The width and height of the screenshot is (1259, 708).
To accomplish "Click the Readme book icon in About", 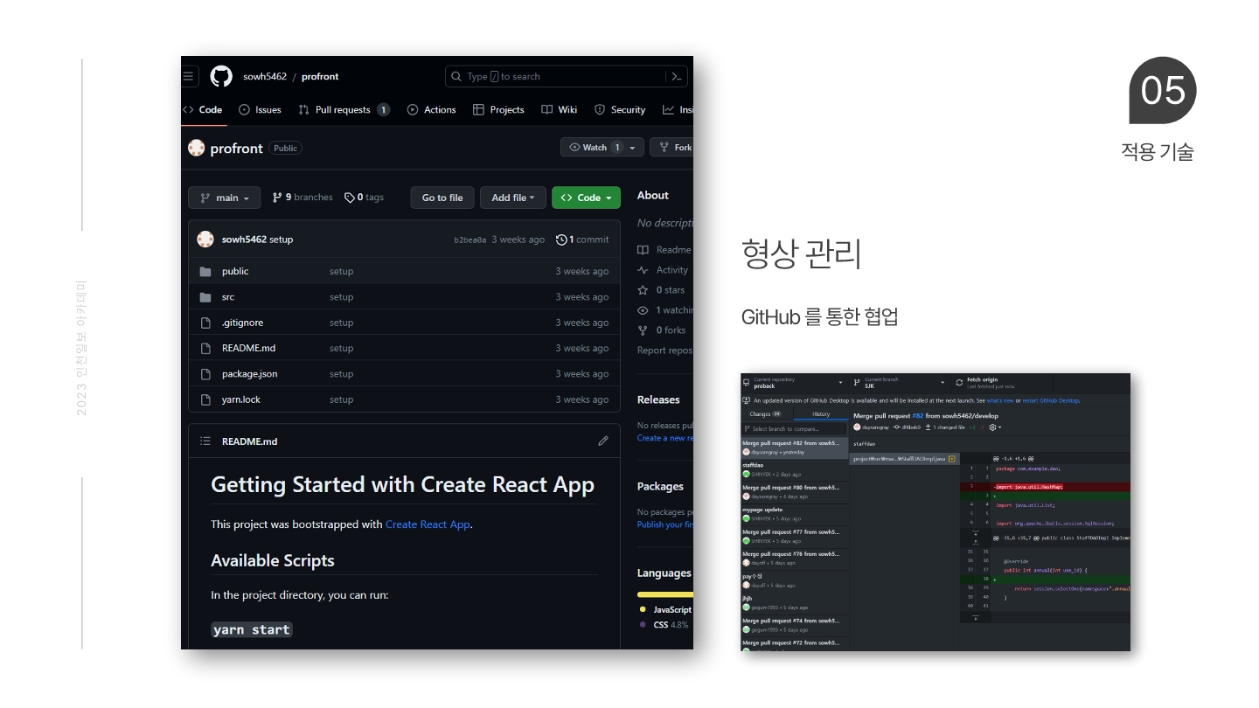I will point(643,250).
